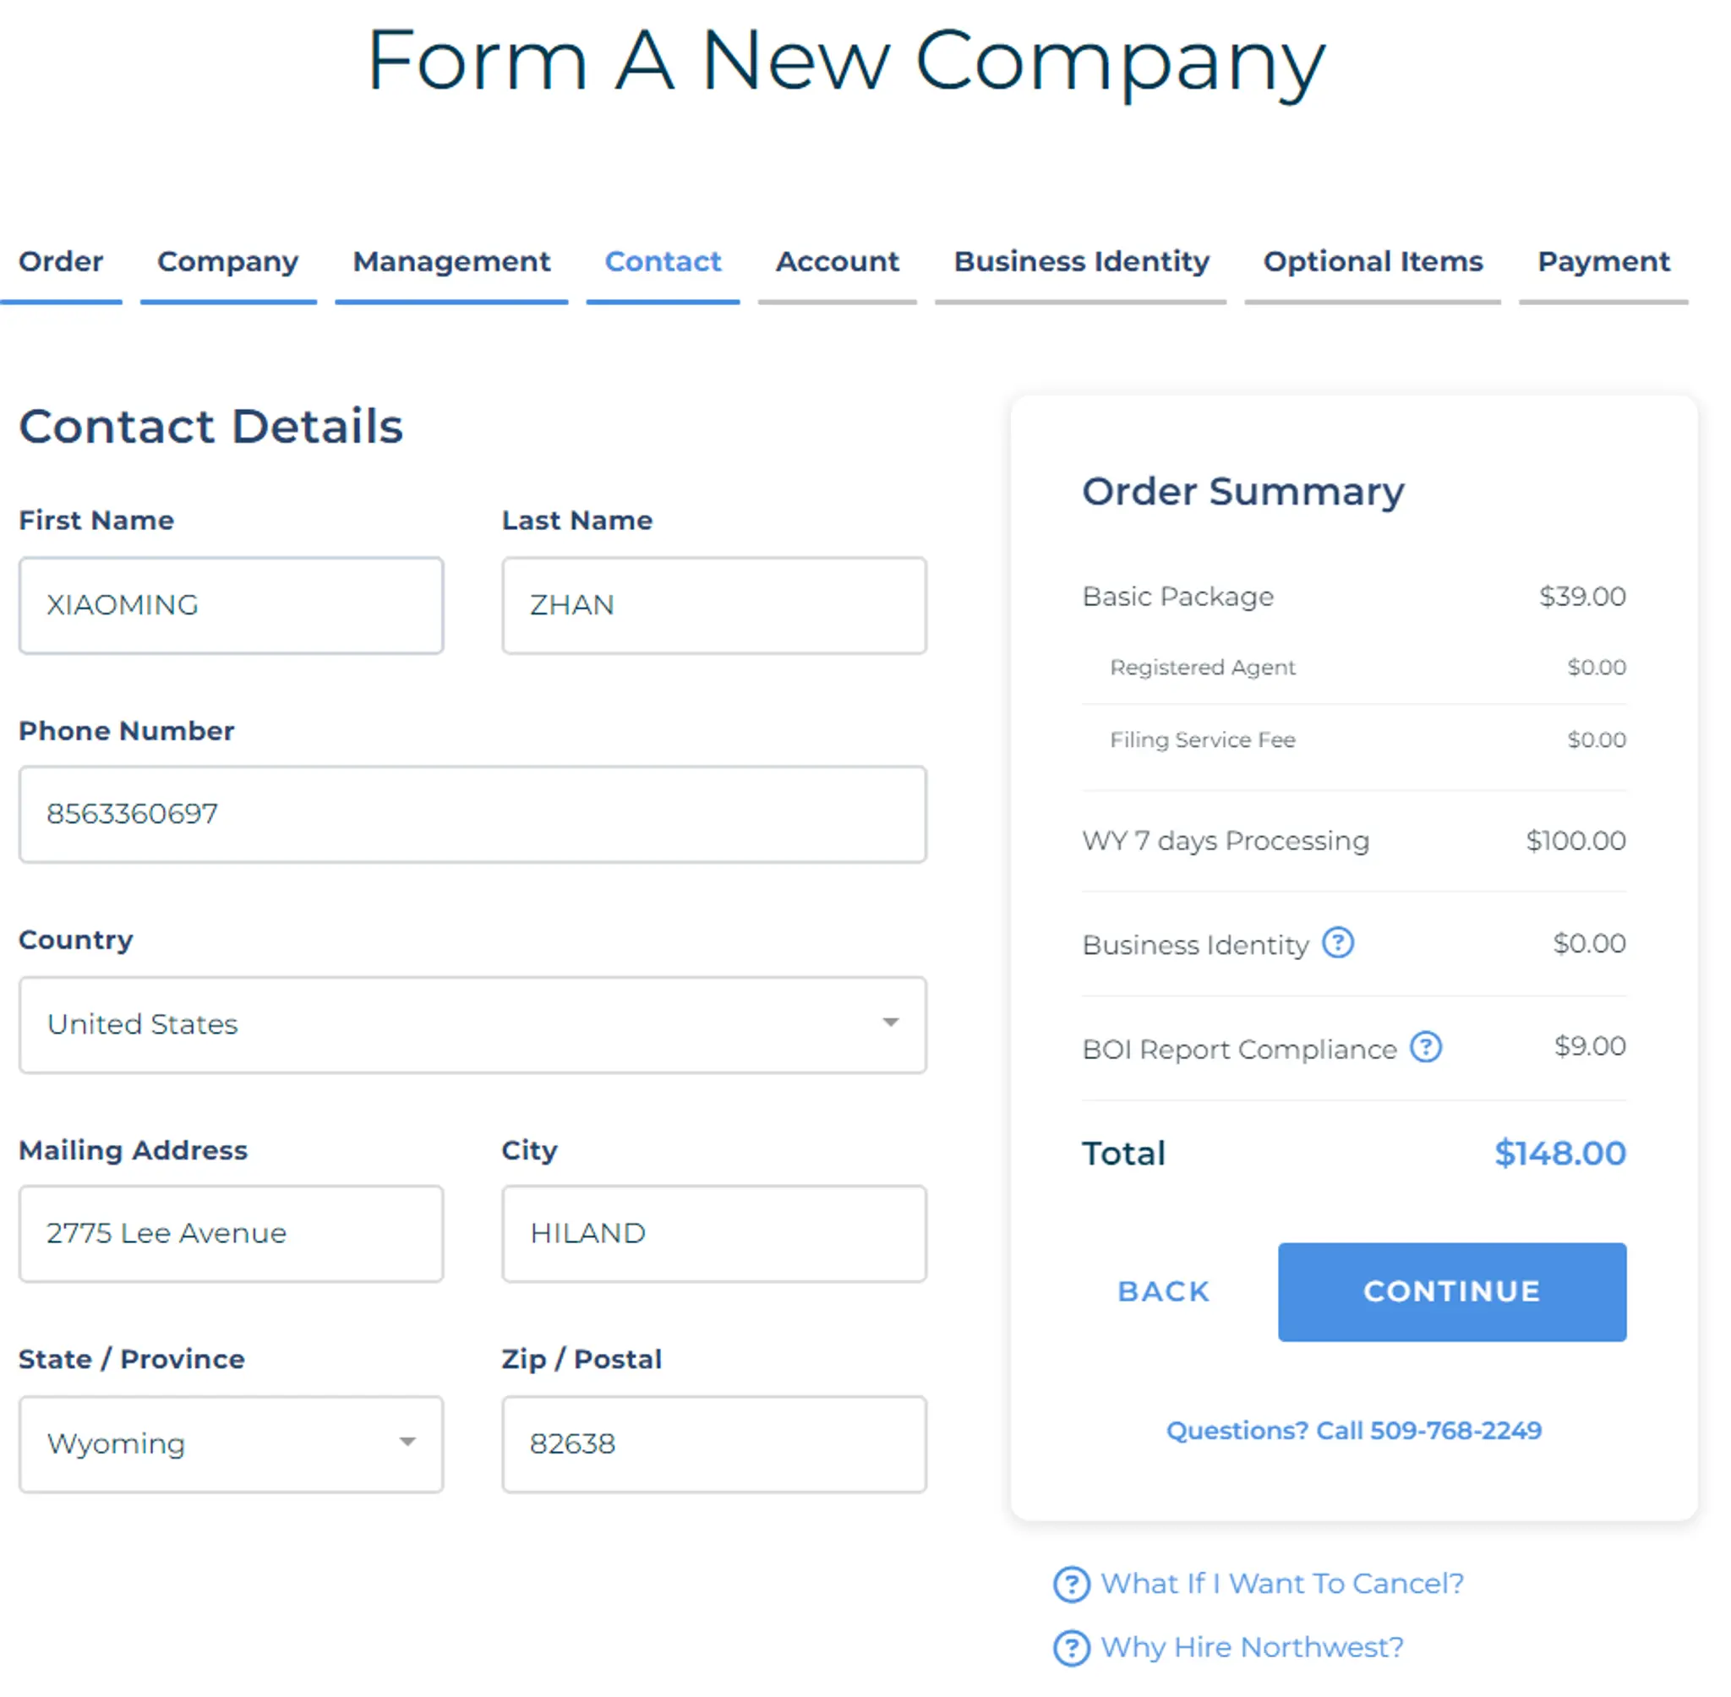Viewport: 1731px width, 1697px height.
Task: Jump to the Business Identity tab
Action: tap(1081, 261)
